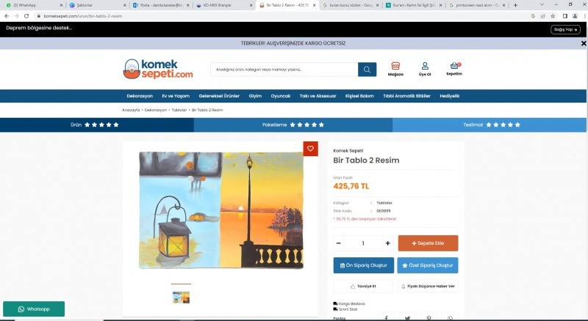The height and width of the screenshot is (321, 588).
Task: Open the Dekorasyon menu category
Action: [x=140, y=96]
